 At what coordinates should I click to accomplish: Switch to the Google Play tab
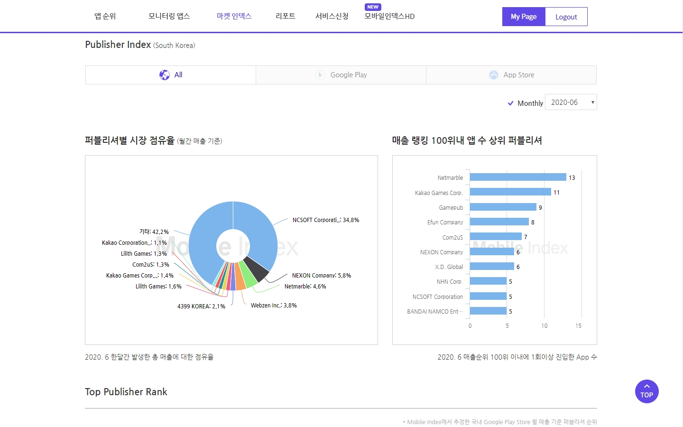click(341, 75)
